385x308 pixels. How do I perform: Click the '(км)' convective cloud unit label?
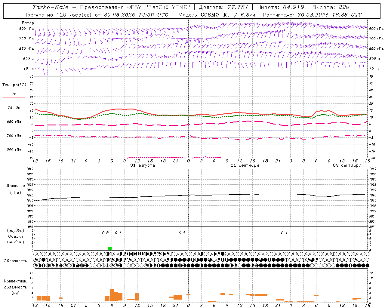16,293
